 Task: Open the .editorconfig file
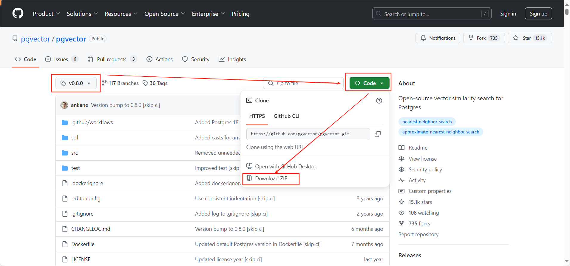(x=86, y=199)
